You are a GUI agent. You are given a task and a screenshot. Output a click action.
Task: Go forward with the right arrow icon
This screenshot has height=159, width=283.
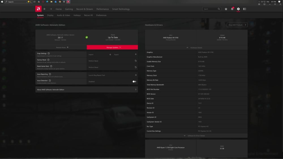(51, 9)
